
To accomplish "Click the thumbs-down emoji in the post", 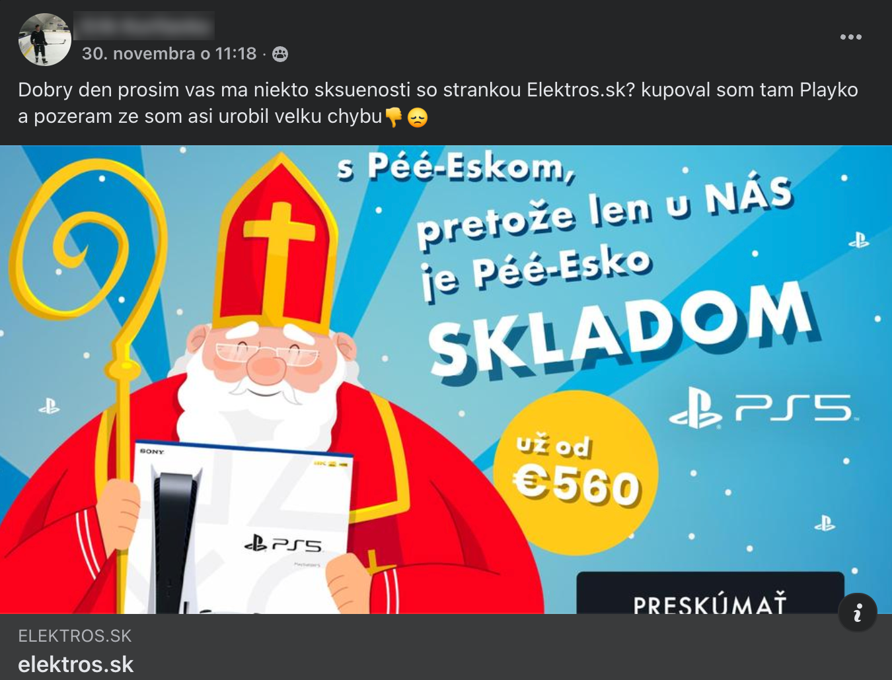I will point(393,117).
